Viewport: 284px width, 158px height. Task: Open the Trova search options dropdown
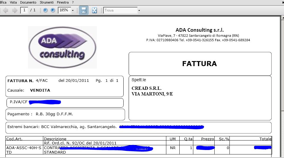tap(139, 10)
